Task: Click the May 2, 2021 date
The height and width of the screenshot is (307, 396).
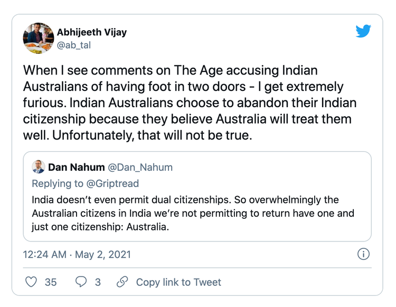Action: tap(102, 255)
